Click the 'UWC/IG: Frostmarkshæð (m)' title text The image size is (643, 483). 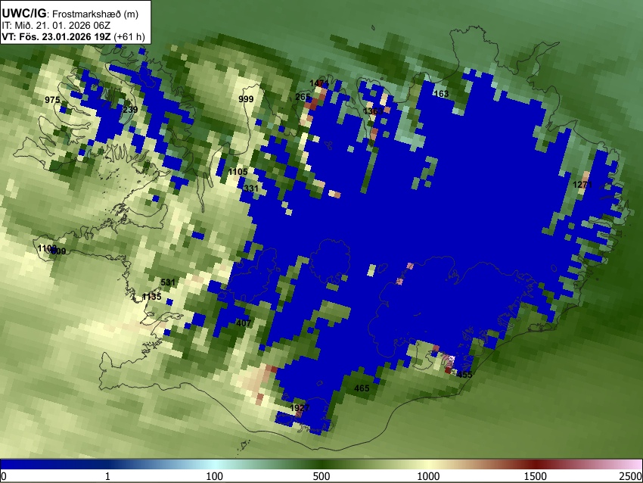[70, 13]
